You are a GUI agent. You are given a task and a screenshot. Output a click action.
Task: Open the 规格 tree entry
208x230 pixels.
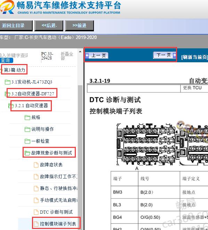click(36, 117)
